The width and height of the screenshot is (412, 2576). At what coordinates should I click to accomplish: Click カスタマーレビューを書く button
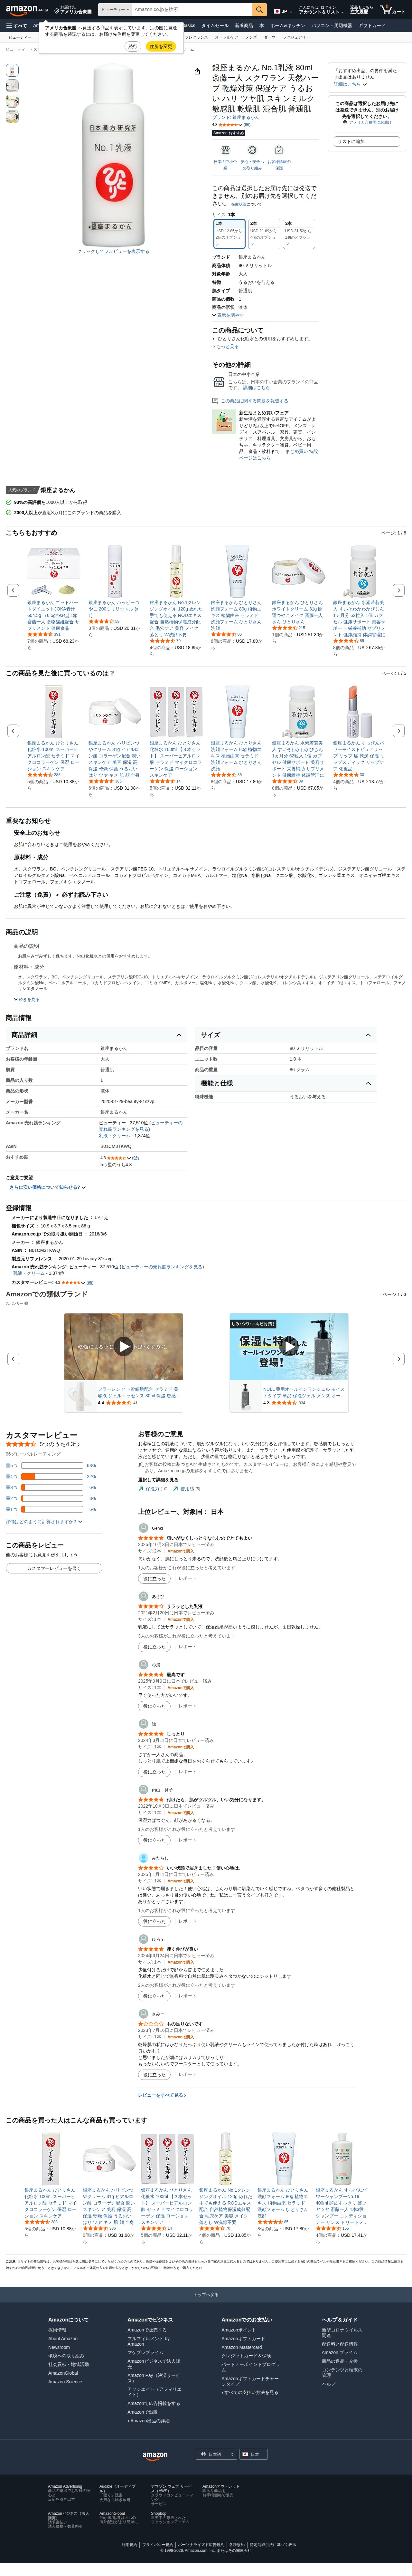coord(54,1568)
